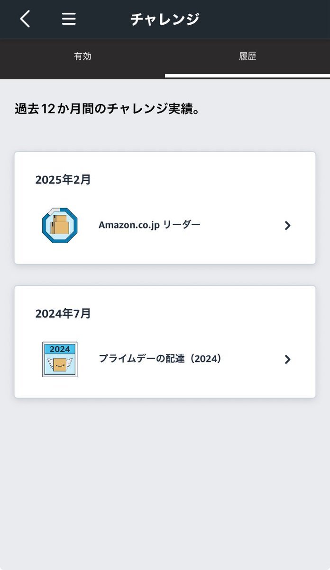This screenshot has height=570, width=330.
Task: Tap the 2024 label on the calendar badge
Action: [60, 349]
